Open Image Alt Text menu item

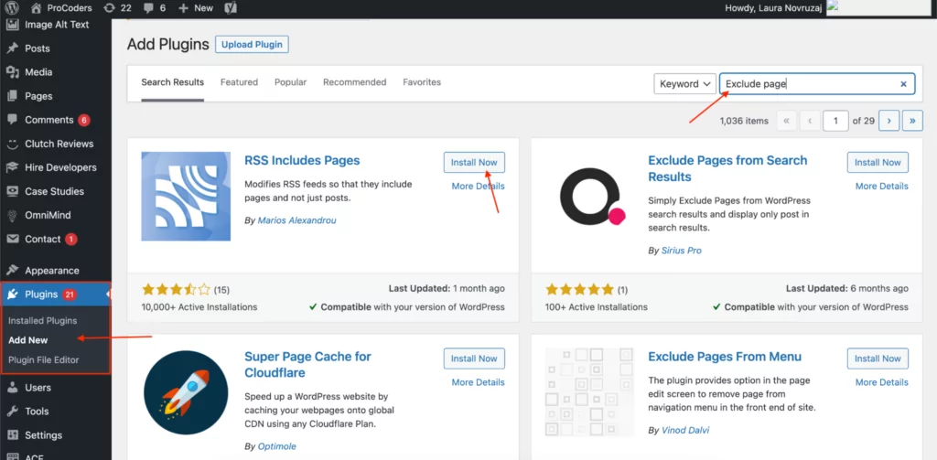click(57, 25)
